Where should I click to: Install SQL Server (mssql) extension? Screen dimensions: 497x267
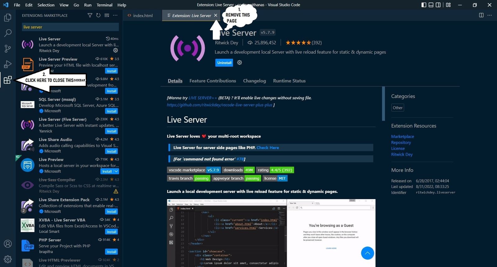pos(112,111)
